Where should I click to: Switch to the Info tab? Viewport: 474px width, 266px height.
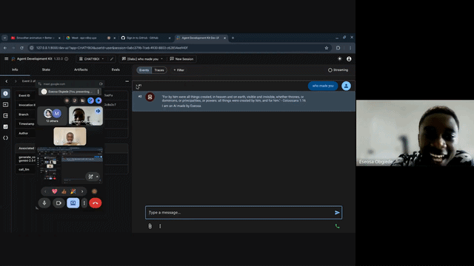[x=15, y=69]
